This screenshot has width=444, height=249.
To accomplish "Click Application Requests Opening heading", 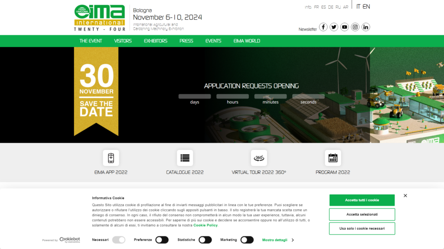I will 251,86.
